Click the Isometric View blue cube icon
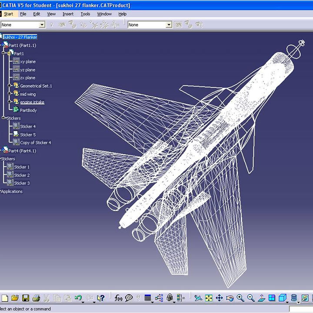Viewport: 313px width, 313px height. pos(282,298)
